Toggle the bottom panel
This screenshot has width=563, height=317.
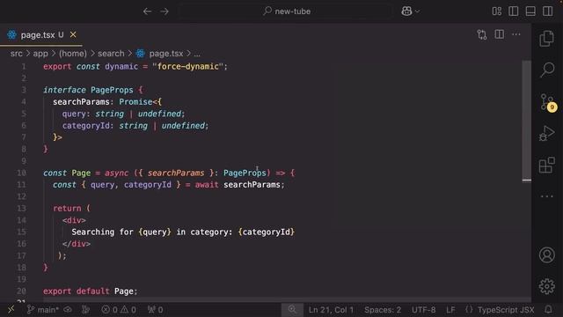pos(530,11)
